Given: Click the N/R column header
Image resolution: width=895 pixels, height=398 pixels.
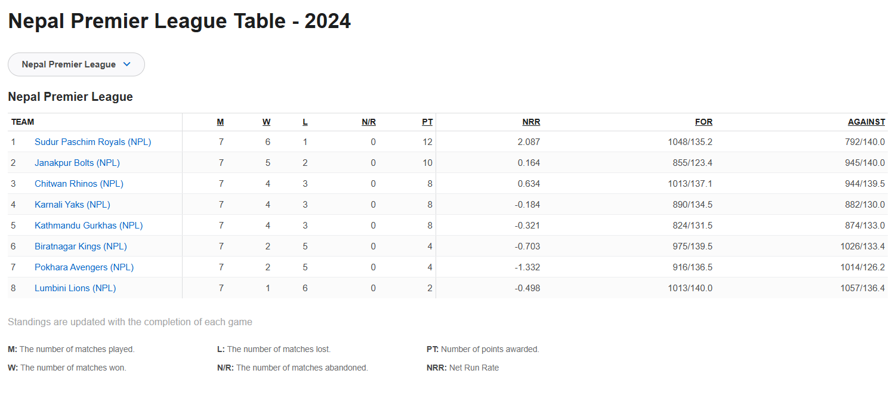Looking at the screenshot, I should pyautogui.click(x=369, y=122).
